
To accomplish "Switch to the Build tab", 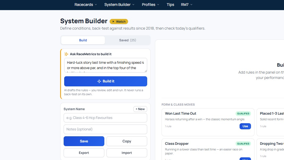I will tap(83, 40).
